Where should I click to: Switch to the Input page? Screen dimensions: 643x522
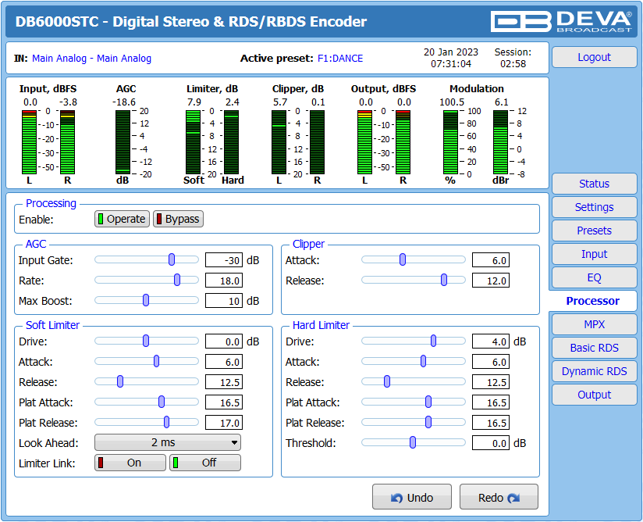594,254
